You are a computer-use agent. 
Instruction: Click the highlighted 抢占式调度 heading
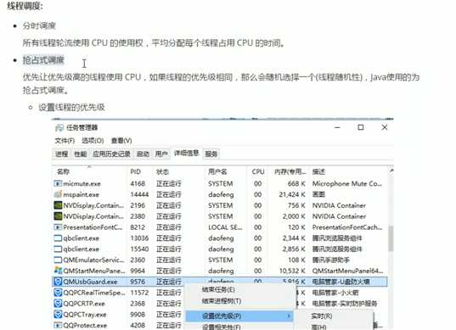click(43, 60)
